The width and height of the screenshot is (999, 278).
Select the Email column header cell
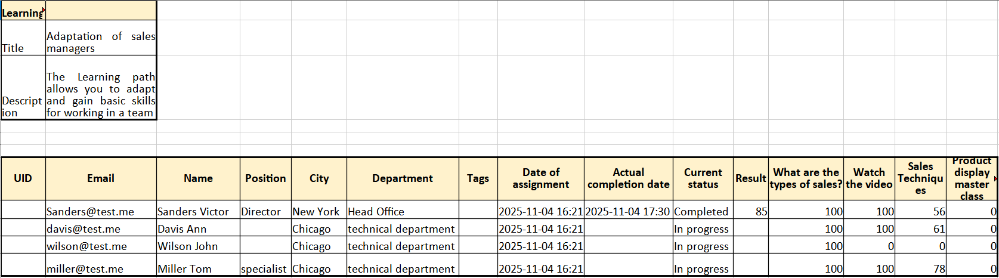101,178
